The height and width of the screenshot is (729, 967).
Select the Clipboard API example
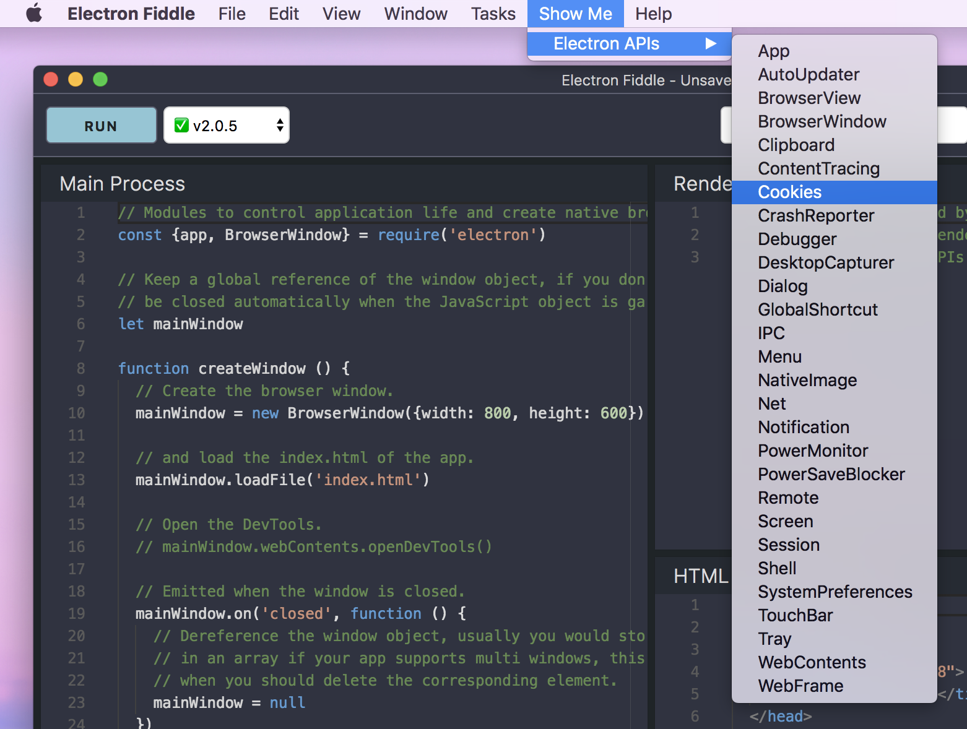(796, 145)
